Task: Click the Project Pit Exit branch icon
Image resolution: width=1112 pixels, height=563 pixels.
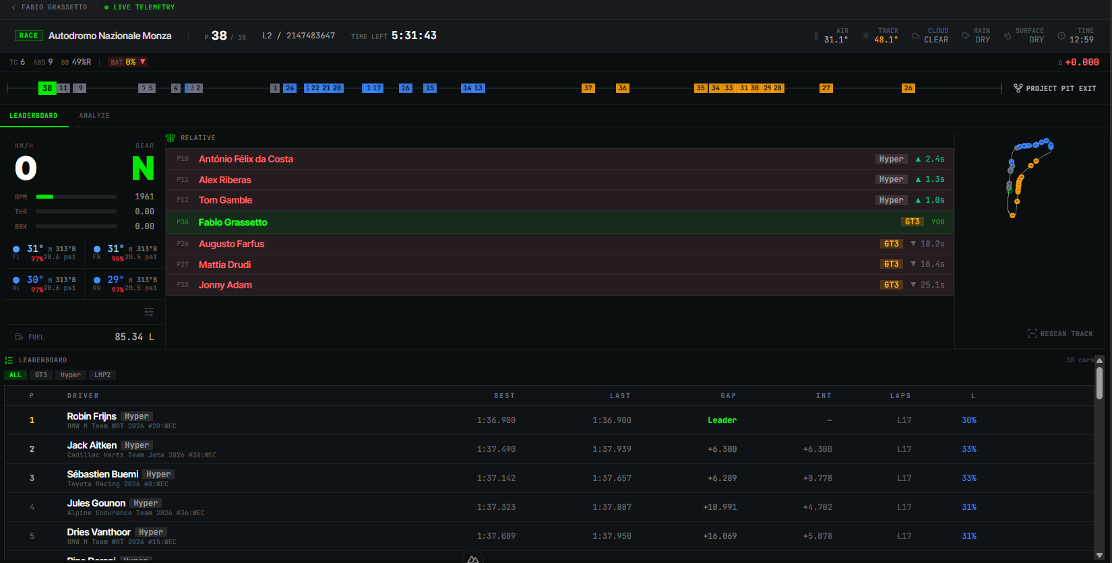Action: click(1018, 88)
